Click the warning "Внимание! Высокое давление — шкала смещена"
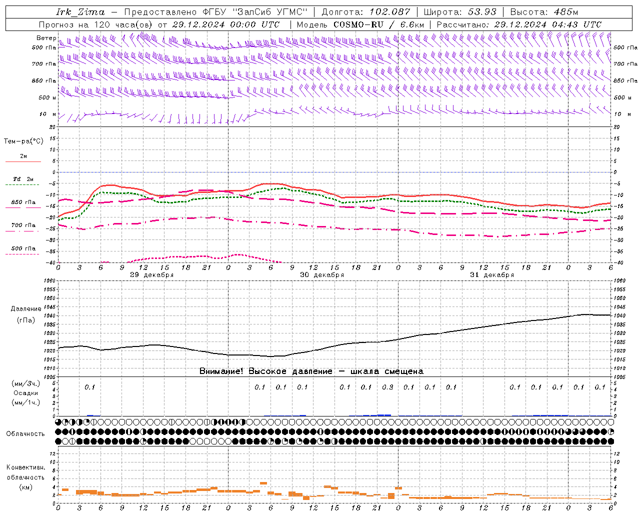 pyautogui.click(x=311, y=371)
